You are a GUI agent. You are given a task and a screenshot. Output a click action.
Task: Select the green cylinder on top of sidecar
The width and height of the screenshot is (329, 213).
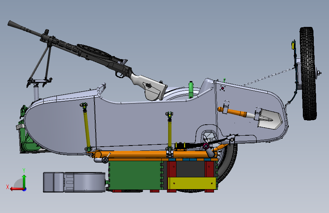click(191, 89)
